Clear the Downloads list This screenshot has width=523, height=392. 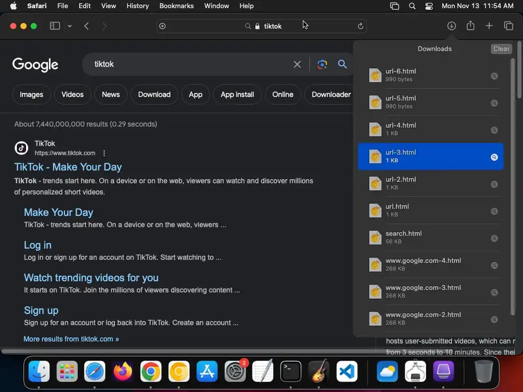click(501, 48)
